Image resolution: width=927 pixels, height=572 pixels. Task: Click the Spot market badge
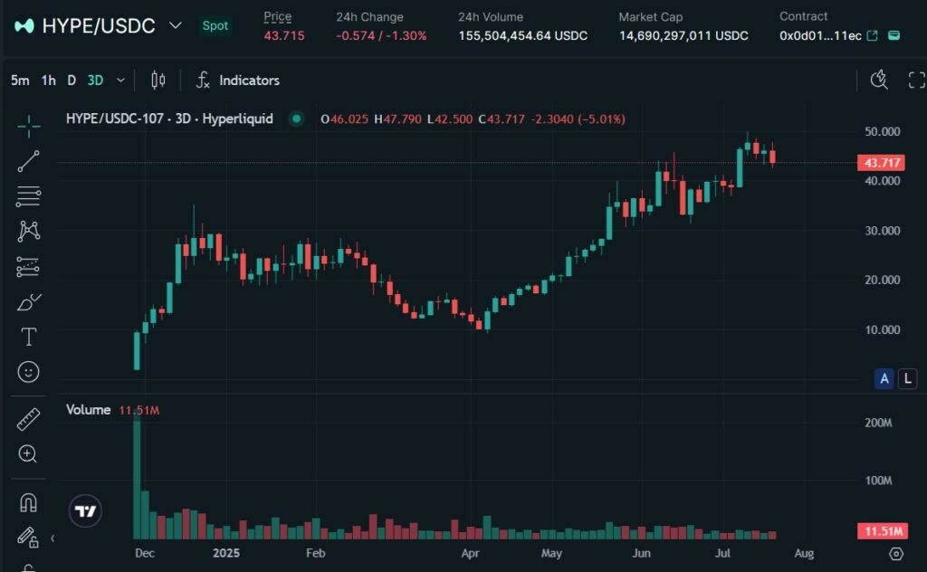(215, 25)
